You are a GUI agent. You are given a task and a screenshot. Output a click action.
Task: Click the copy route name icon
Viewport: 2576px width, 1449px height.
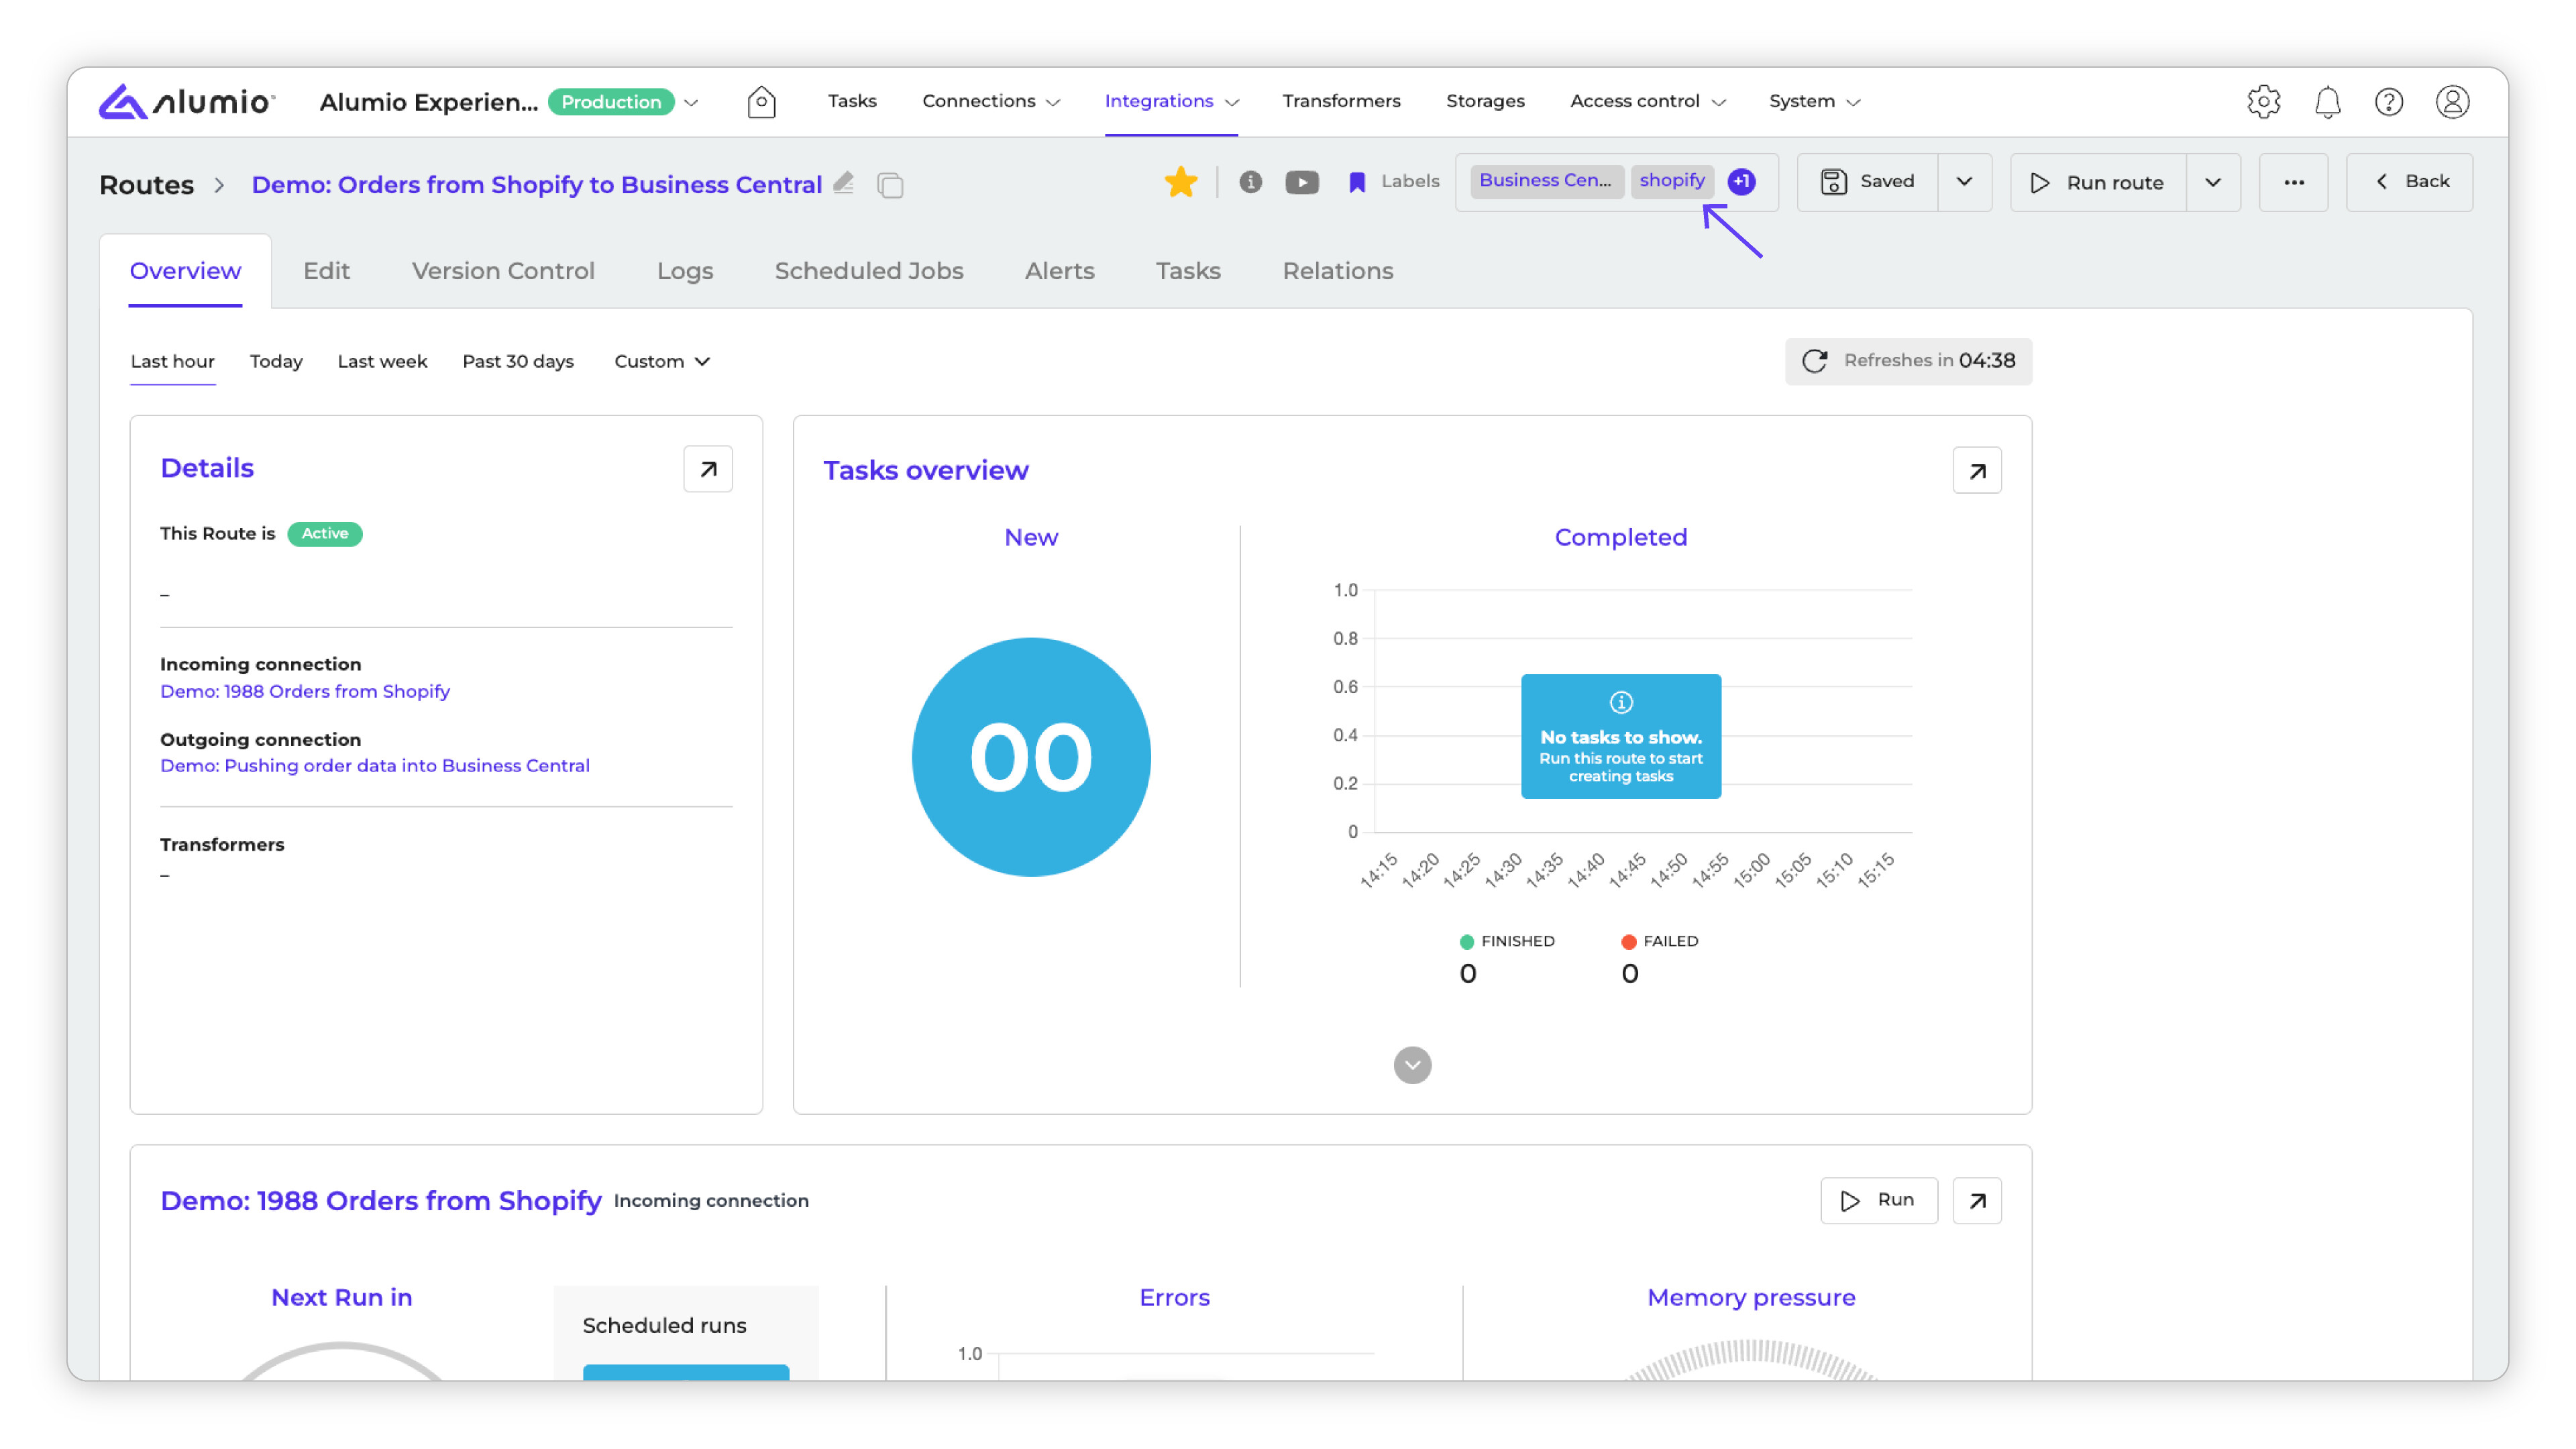(890, 185)
